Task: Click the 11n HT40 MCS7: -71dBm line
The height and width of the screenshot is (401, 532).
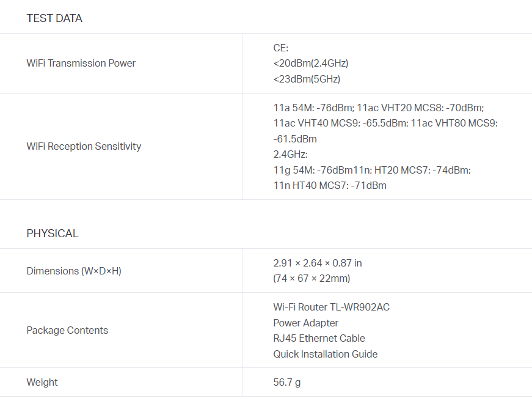Action: click(x=330, y=186)
